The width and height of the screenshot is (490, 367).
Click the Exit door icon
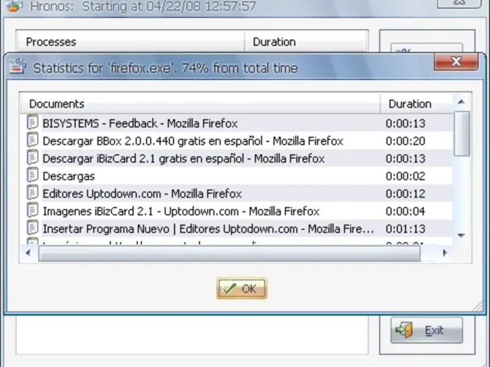404,330
